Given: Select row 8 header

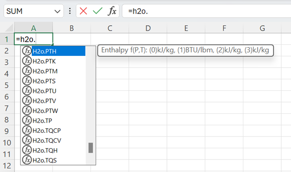Looking at the screenshot, I should [7, 120].
